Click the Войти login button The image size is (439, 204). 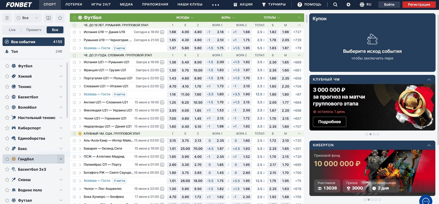click(389, 5)
